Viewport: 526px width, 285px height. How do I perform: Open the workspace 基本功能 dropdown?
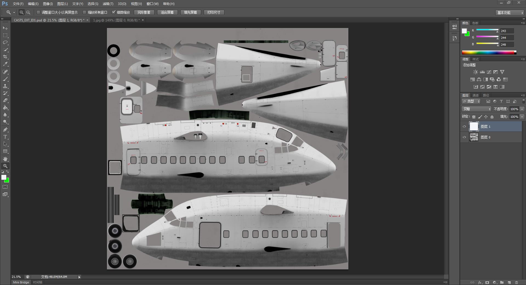510,13
